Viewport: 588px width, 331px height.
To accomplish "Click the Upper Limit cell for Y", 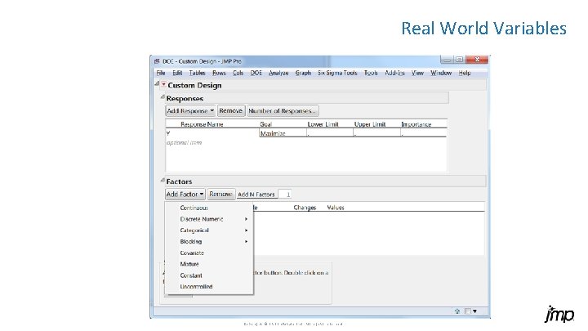I will coord(376,133).
